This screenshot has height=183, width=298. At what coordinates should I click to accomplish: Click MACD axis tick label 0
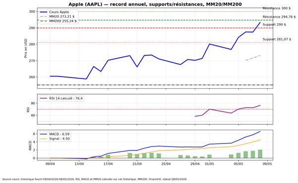click(x=34, y=158)
